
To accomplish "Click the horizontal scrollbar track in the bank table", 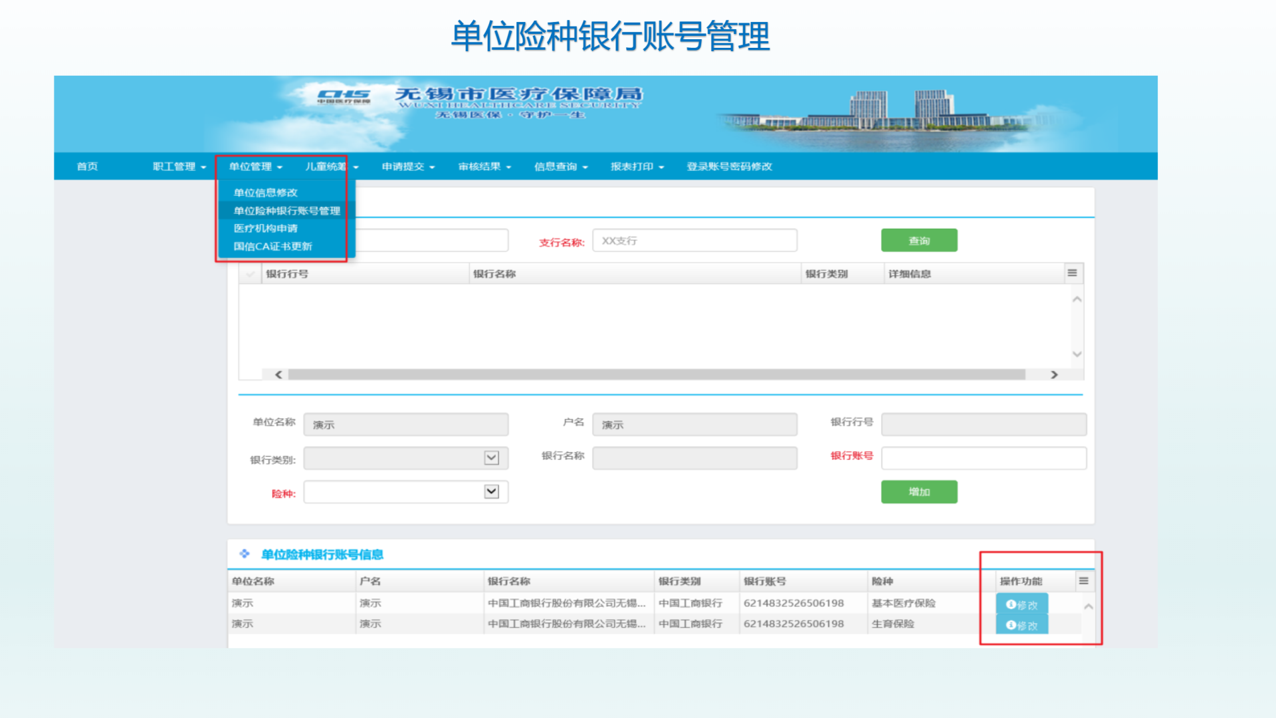I will point(655,375).
